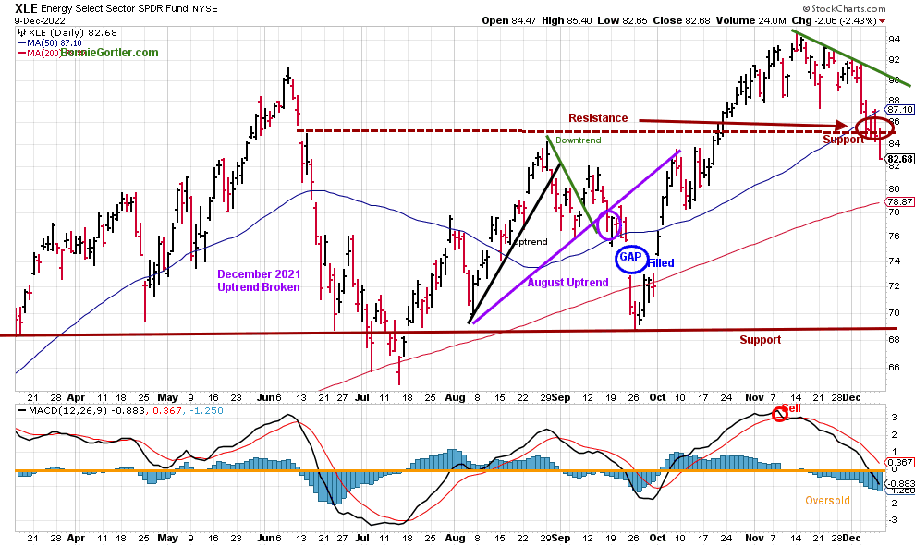Click the Close 82.68 header value
Image resolution: width=915 pixels, height=546 pixels.
pyautogui.click(x=681, y=20)
